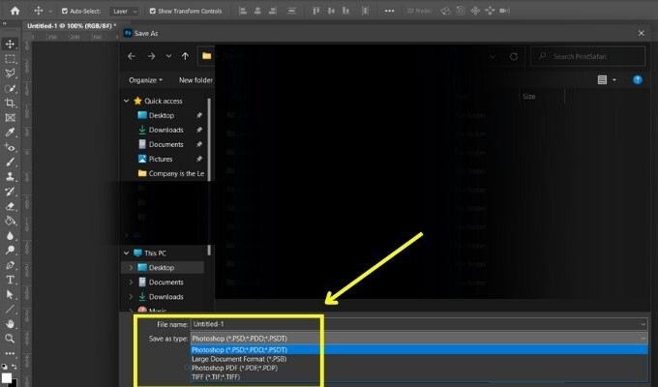Screen dimensions: 658x387
Task: Open Downloads in Quick access
Action: (165, 130)
